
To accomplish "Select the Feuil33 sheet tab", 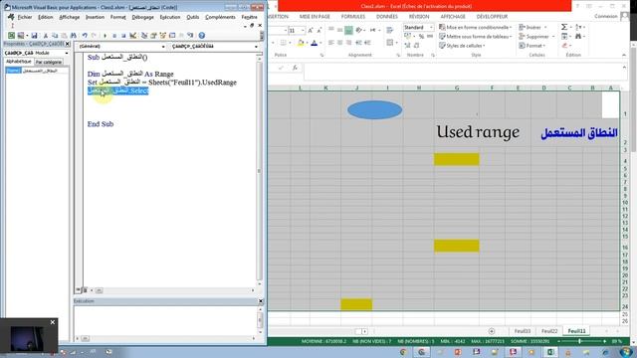I will (523, 331).
